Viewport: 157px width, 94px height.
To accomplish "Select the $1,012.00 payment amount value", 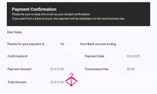I will tap(57, 69).
